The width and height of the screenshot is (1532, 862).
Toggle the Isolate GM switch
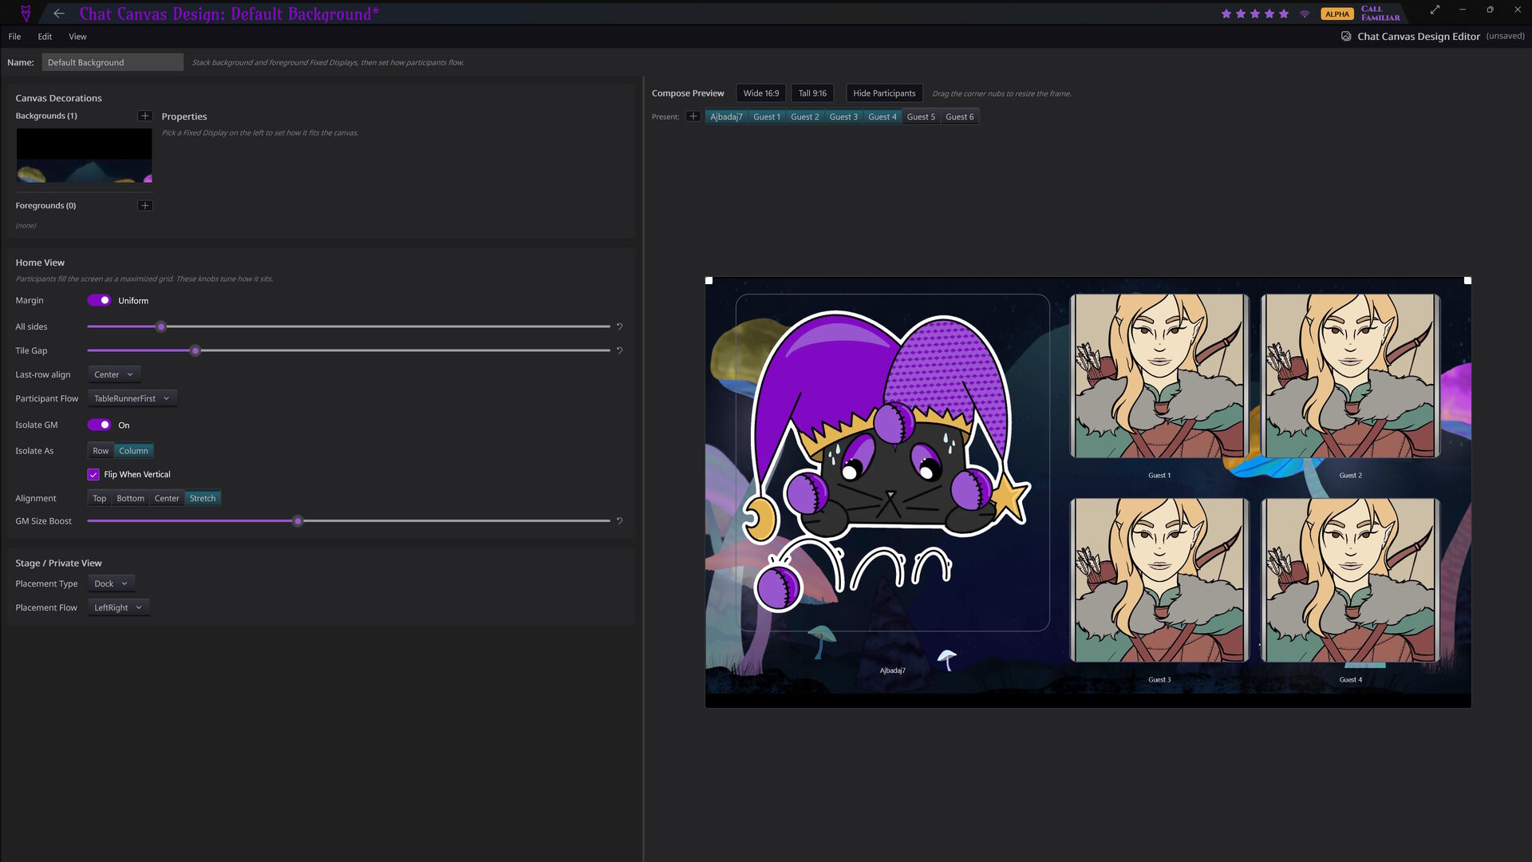(99, 425)
